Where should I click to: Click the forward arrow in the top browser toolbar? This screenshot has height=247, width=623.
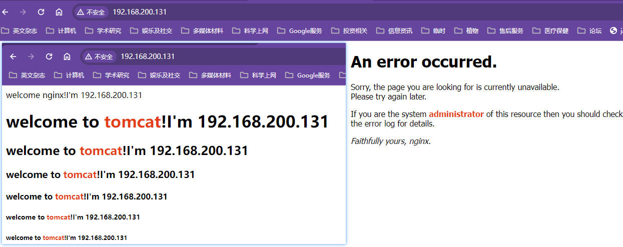(x=23, y=12)
